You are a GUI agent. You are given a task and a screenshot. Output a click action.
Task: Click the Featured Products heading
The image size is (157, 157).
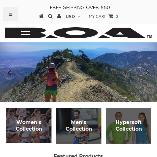pyautogui.click(x=78, y=155)
